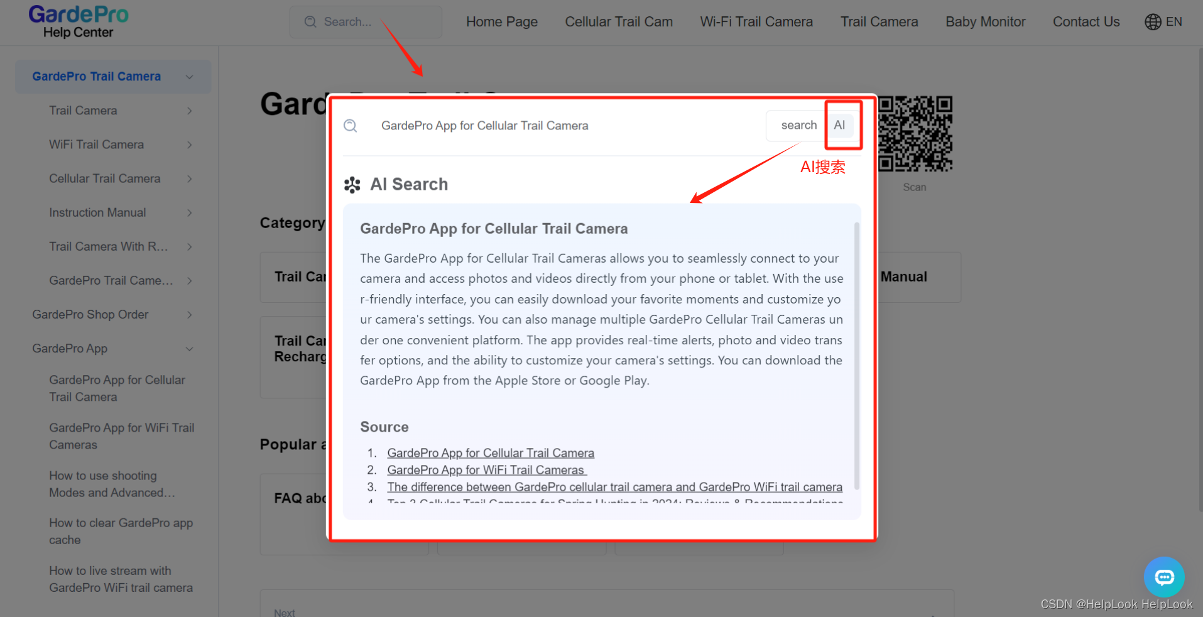This screenshot has height=617, width=1203.
Task: Expand the Trail Camera With R... chevron
Action: click(189, 247)
